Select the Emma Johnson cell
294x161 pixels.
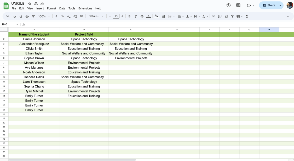pyautogui.click(x=34, y=39)
